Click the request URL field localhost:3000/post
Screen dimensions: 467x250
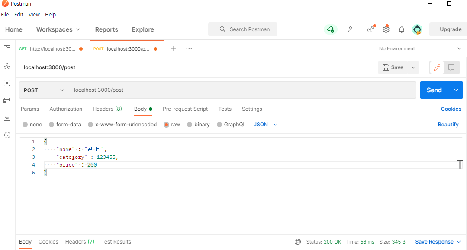[x=242, y=90]
